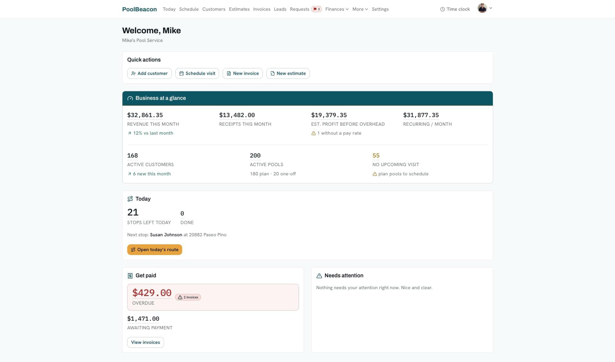This screenshot has height=362, width=615.
Task: Click the calendar icon on Schedule visit
Action: pos(181,73)
